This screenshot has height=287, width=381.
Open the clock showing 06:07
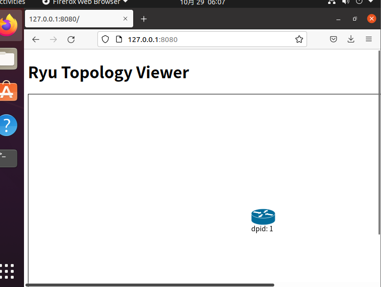tap(202, 2)
